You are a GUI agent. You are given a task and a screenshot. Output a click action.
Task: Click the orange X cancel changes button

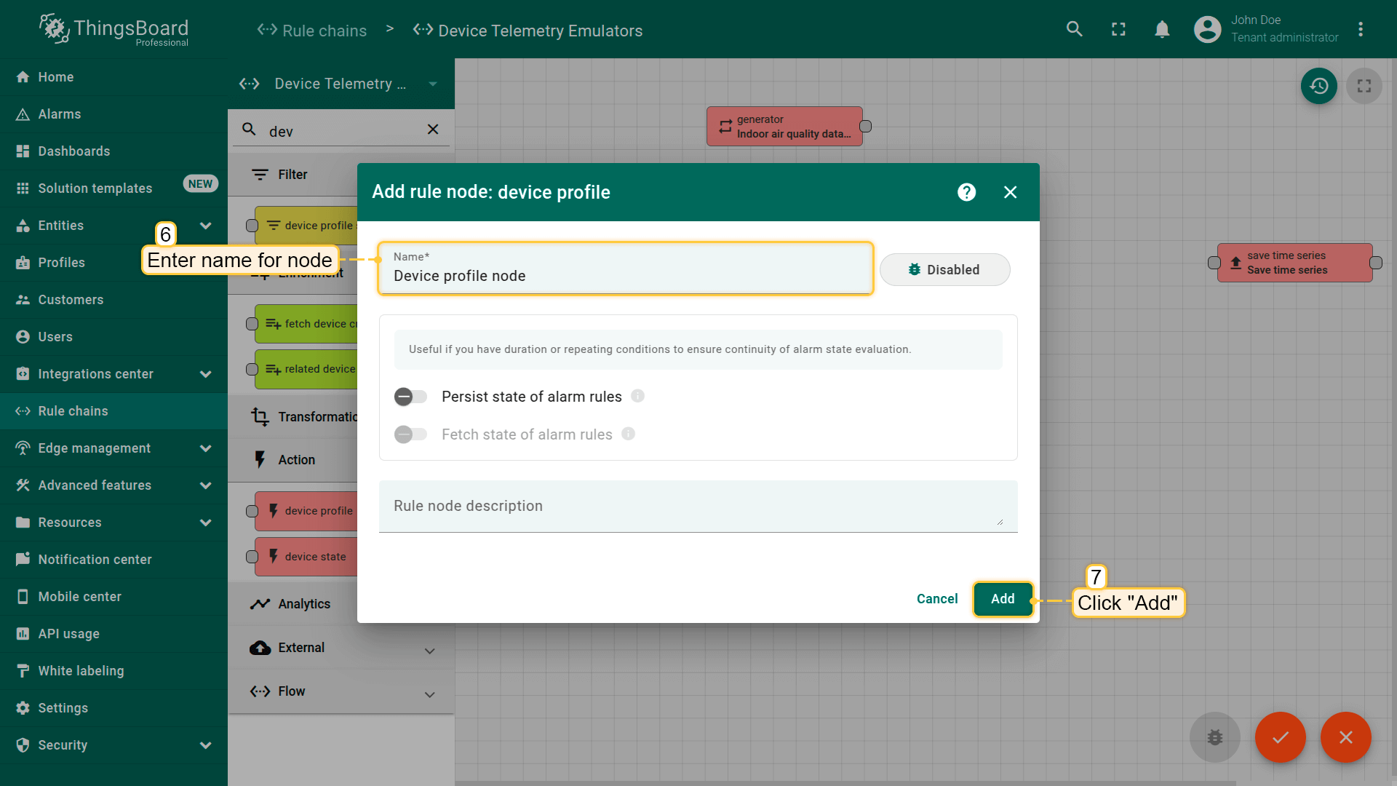pos(1345,737)
